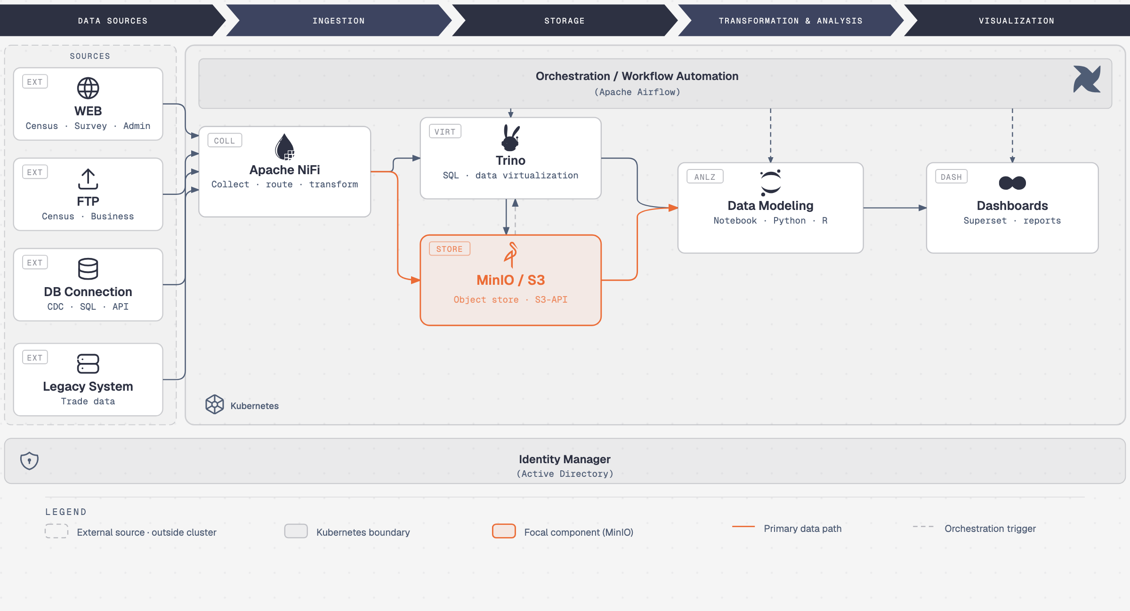Select the STORAGE stage header
Image resolution: width=1130 pixels, height=611 pixels.
(x=565, y=21)
